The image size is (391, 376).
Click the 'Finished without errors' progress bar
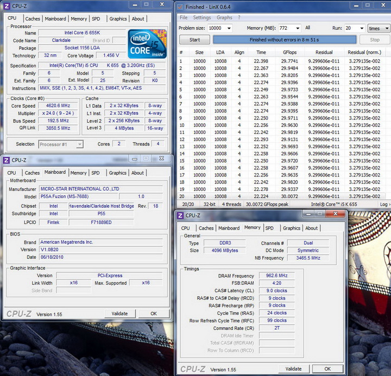tap(285, 40)
